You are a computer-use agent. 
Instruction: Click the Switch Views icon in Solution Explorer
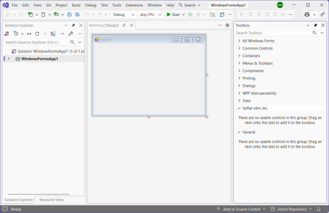6,33
